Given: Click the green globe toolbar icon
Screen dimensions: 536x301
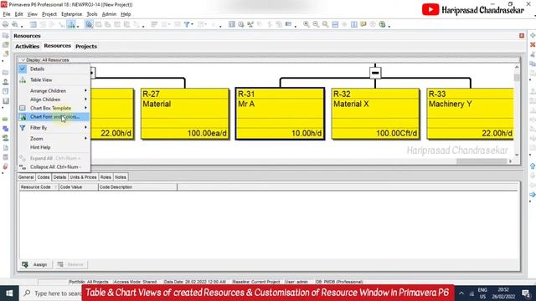Looking at the screenshot, I should (x=382, y=24).
